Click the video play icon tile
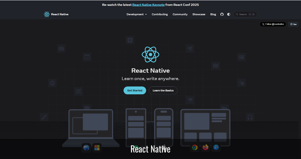 pos(130,40)
